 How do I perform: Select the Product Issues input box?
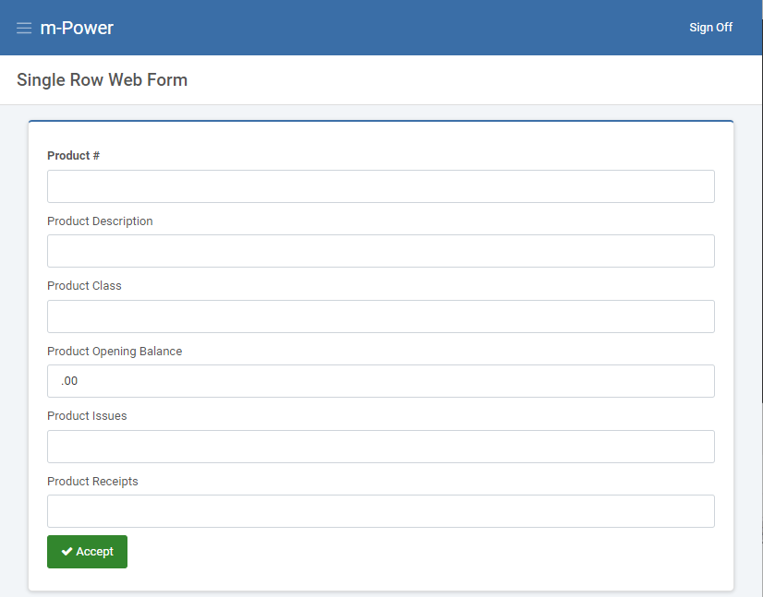tap(381, 447)
